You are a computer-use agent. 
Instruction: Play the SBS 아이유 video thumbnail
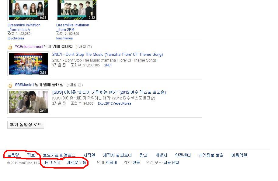(28, 102)
